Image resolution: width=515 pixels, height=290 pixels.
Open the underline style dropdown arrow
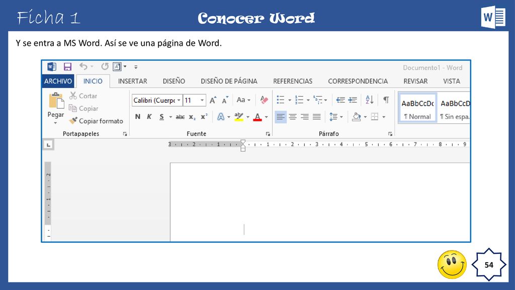pos(170,117)
